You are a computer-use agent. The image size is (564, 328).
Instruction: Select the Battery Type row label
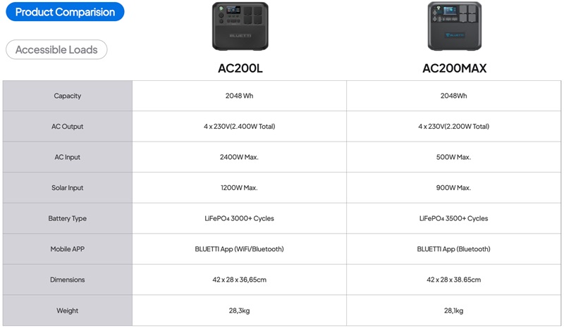point(67,218)
